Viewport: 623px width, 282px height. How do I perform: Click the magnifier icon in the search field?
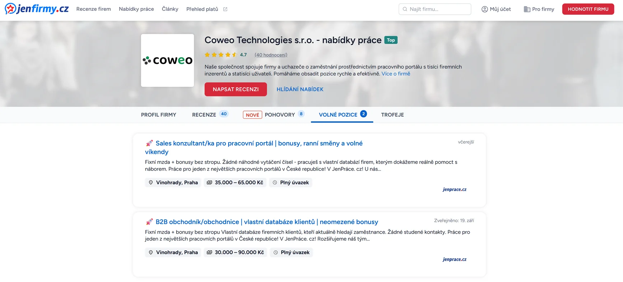[405, 9]
